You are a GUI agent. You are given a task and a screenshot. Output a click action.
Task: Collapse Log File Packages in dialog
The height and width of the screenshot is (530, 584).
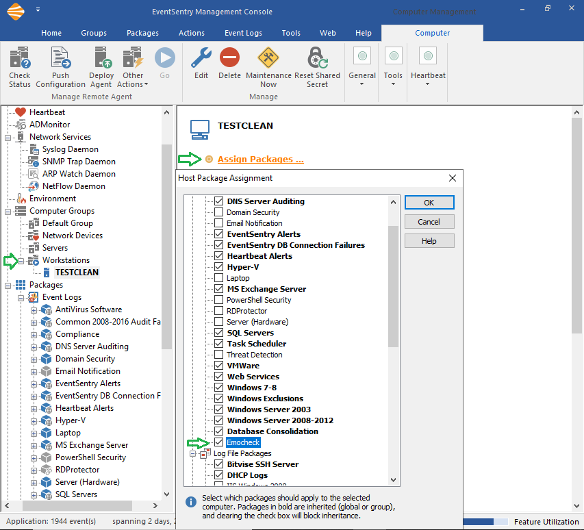click(x=192, y=453)
